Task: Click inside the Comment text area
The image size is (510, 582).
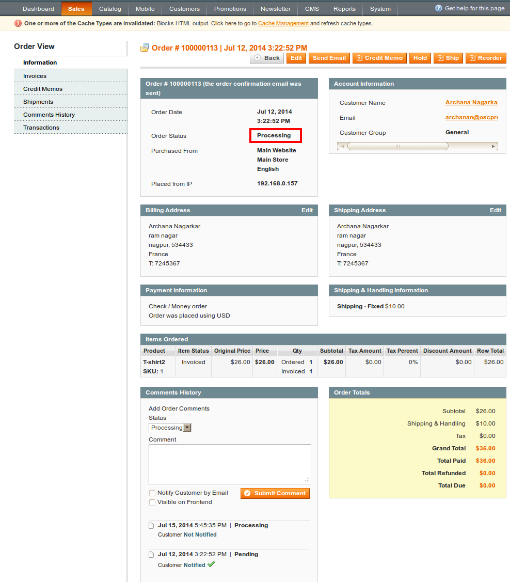Action: pyautogui.click(x=230, y=464)
